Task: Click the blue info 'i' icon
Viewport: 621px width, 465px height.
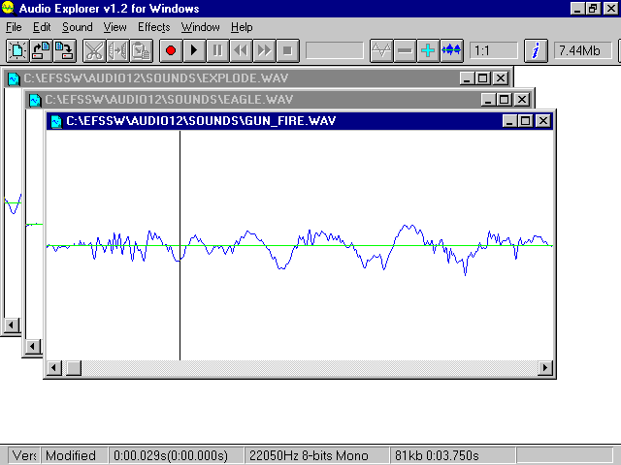Action: [535, 49]
